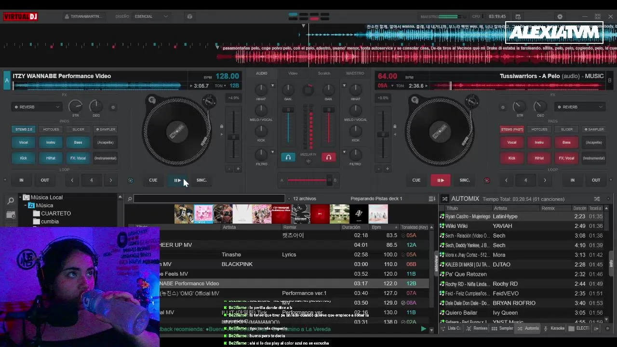Image resolution: width=617 pixels, height=347 pixels.
Task: Toggle deck B pitch lock icon
Action: [x=394, y=127]
